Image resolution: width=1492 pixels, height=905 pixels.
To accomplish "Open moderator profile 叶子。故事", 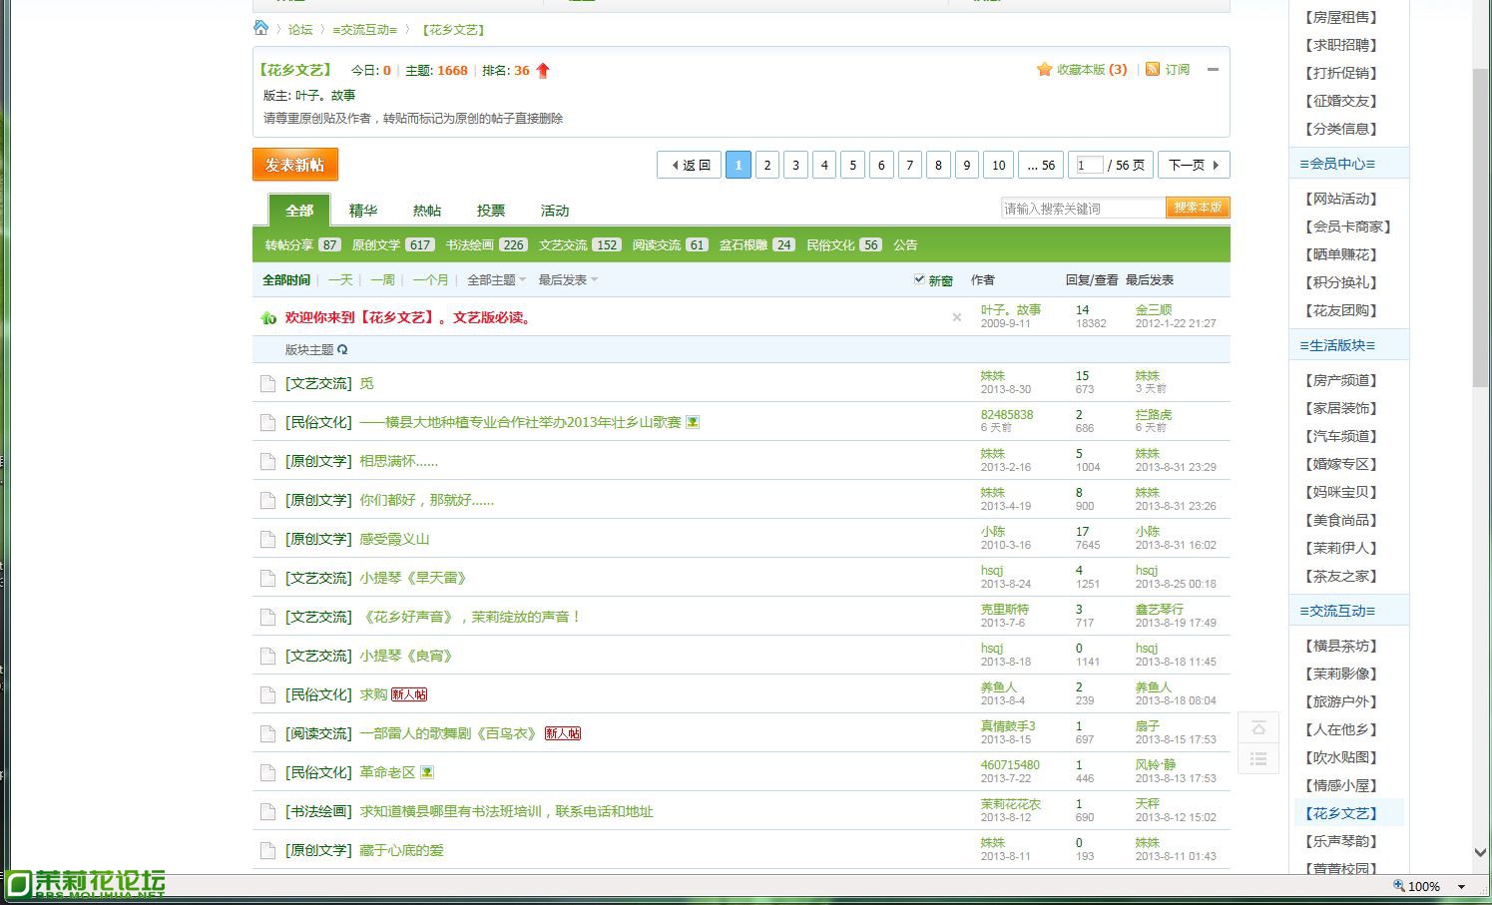I will pyautogui.click(x=325, y=96).
